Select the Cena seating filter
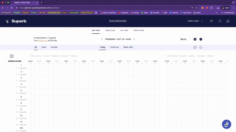The image size is (236, 132). pos(44,47)
